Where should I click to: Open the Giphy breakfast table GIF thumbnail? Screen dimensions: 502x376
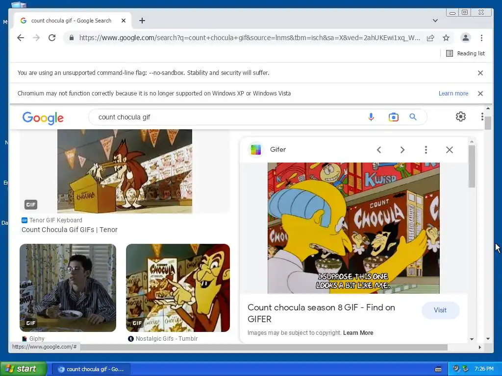click(68, 288)
